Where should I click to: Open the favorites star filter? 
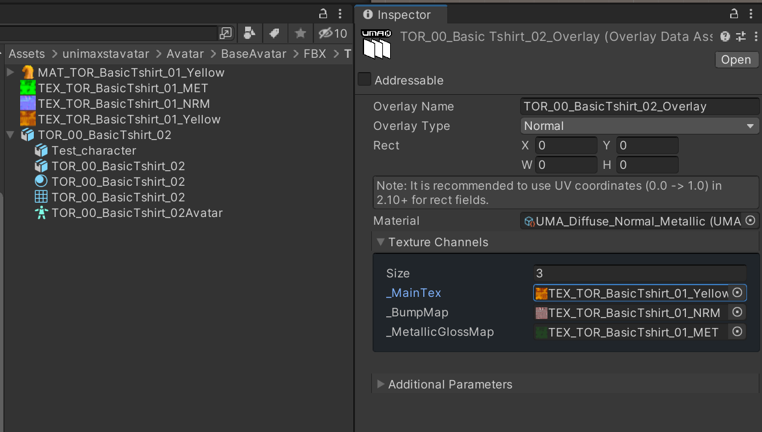(x=300, y=33)
